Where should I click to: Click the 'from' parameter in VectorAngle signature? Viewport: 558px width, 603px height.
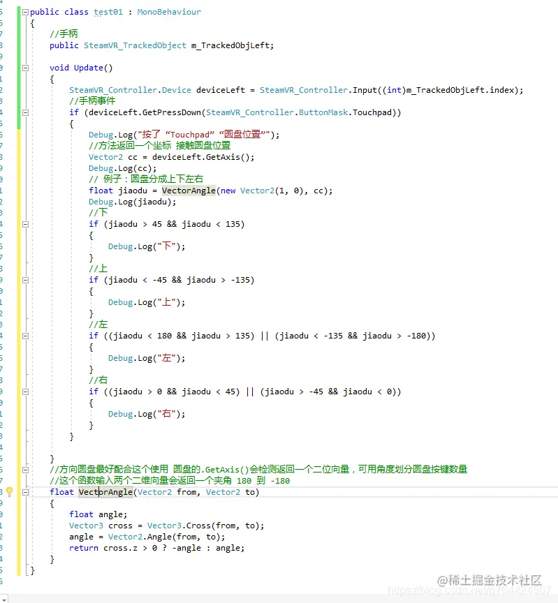(x=186, y=492)
